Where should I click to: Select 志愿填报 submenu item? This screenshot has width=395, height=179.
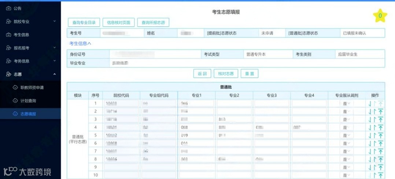pyautogui.click(x=30, y=114)
